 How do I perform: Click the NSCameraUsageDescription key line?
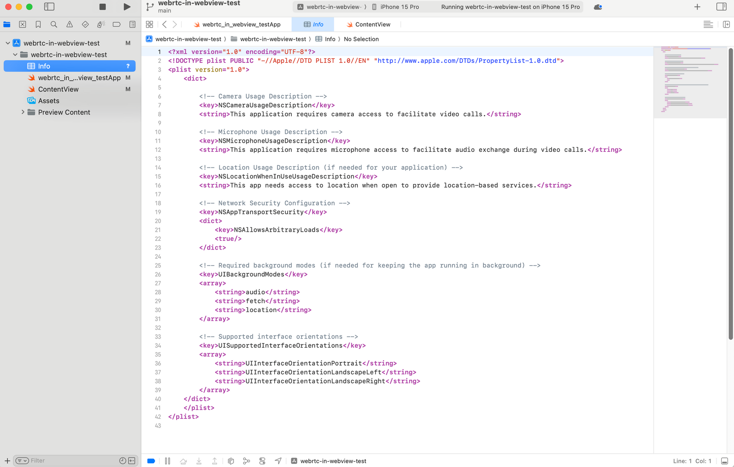click(267, 105)
